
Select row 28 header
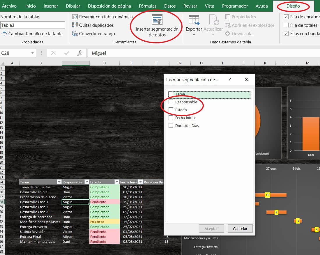pos(2,202)
